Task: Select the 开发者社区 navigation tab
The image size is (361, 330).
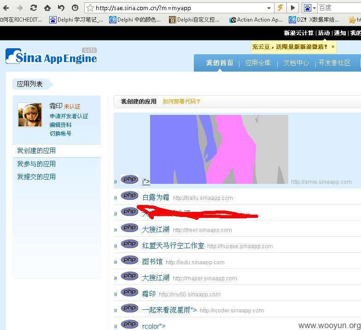Action: click(334, 63)
